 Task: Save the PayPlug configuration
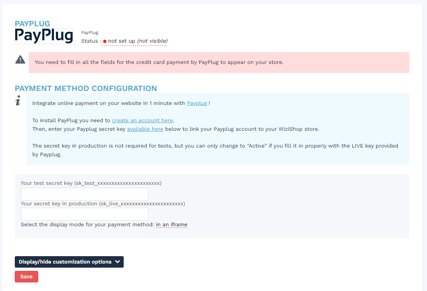coord(26,277)
